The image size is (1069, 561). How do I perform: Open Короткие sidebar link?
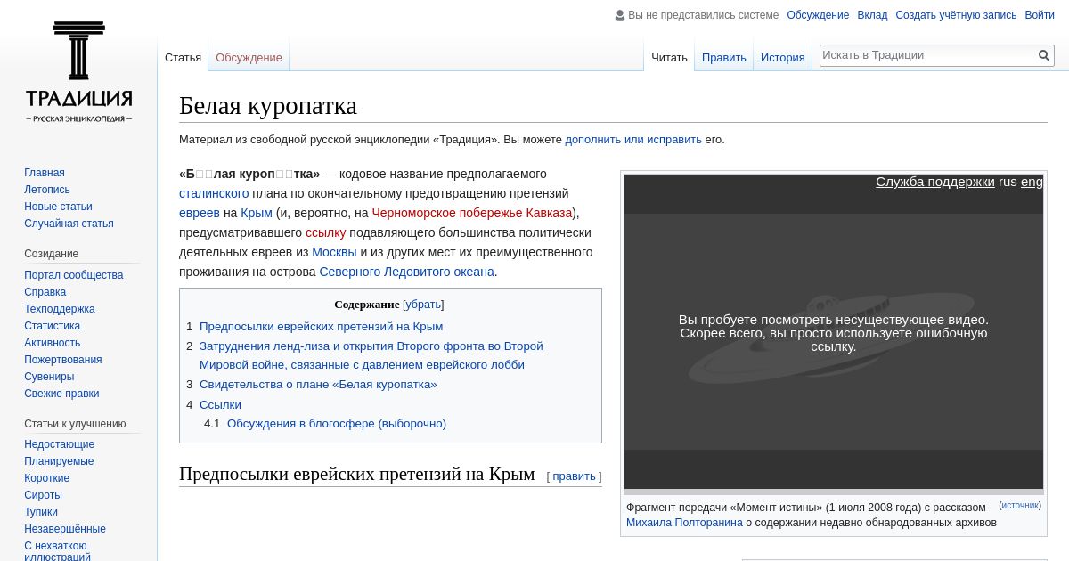46,478
